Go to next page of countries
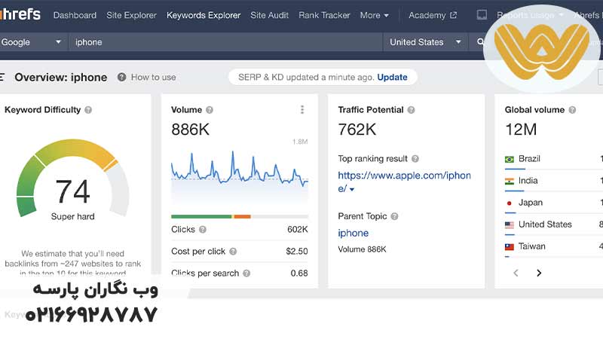Screen dimensions: 603x339 click(x=539, y=273)
